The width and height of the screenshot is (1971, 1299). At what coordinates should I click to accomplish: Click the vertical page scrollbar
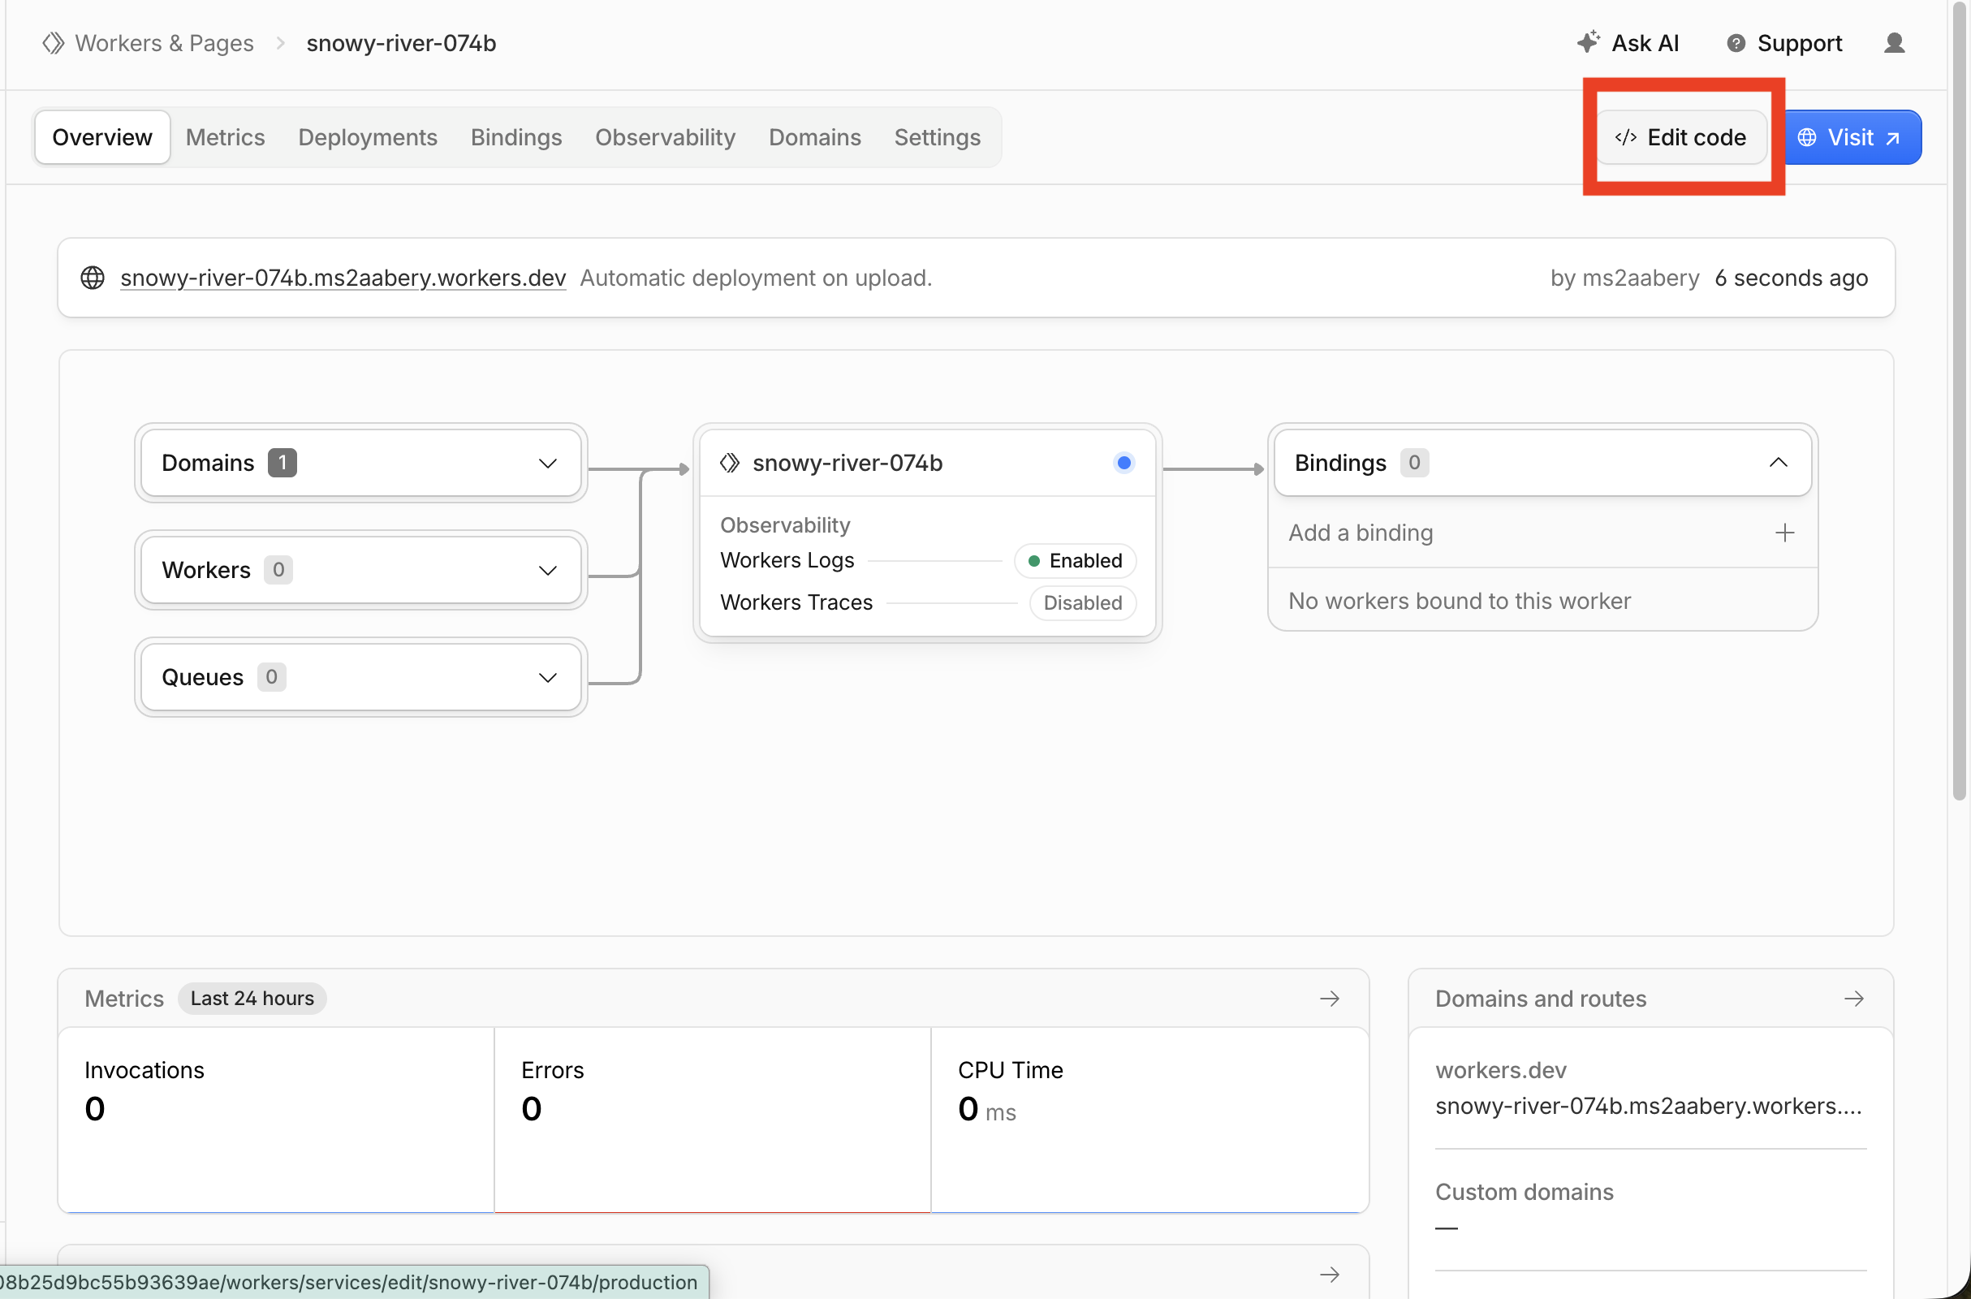tap(1959, 402)
